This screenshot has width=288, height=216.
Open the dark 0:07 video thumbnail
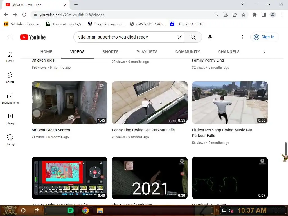(230, 178)
